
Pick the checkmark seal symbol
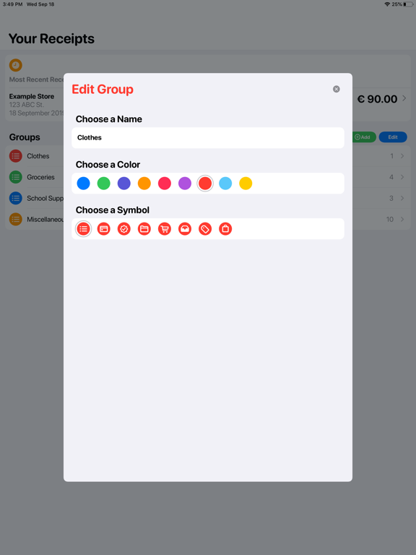[124, 229]
